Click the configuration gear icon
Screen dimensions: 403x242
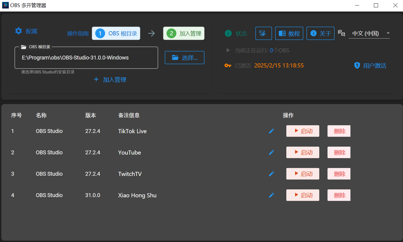click(18, 31)
